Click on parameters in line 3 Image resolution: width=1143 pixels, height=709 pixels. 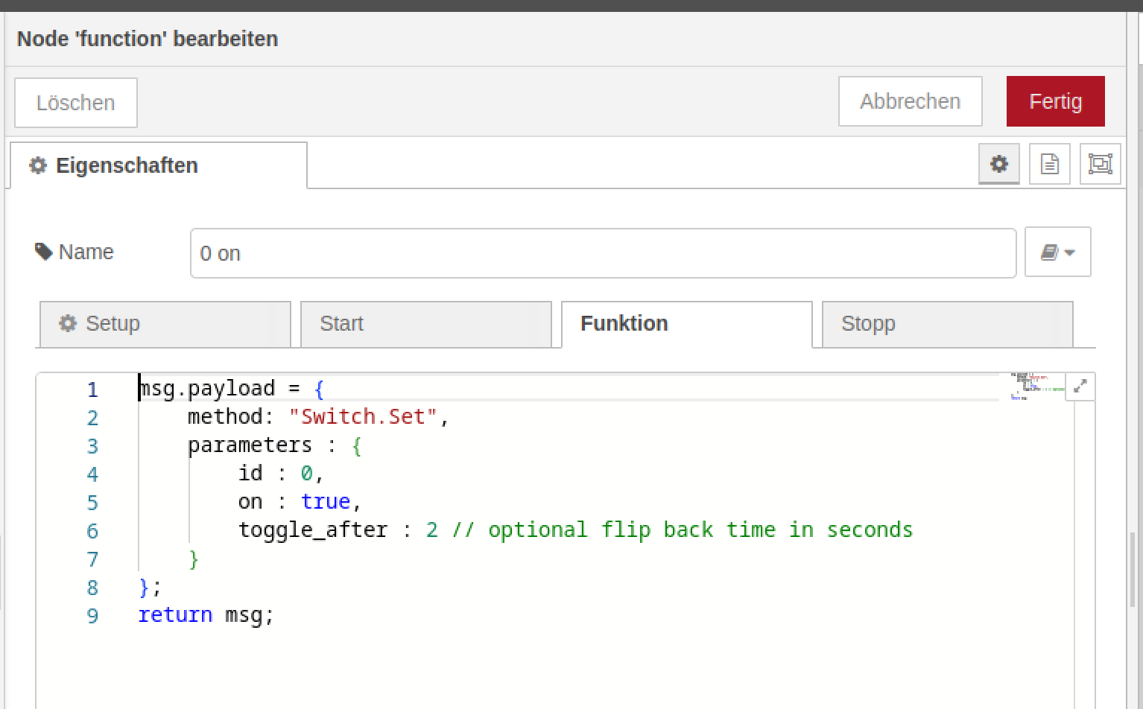[x=250, y=445]
